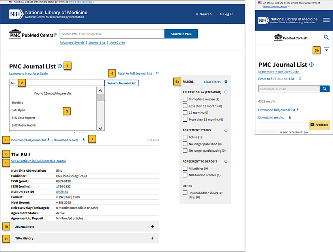The height and width of the screenshot is (252, 333).
Task: Click desktop Learn more in our User Guide link
Action: click(x=28, y=74)
